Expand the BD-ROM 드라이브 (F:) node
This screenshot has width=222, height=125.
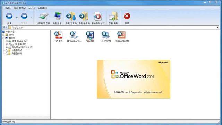(x=7, y=47)
